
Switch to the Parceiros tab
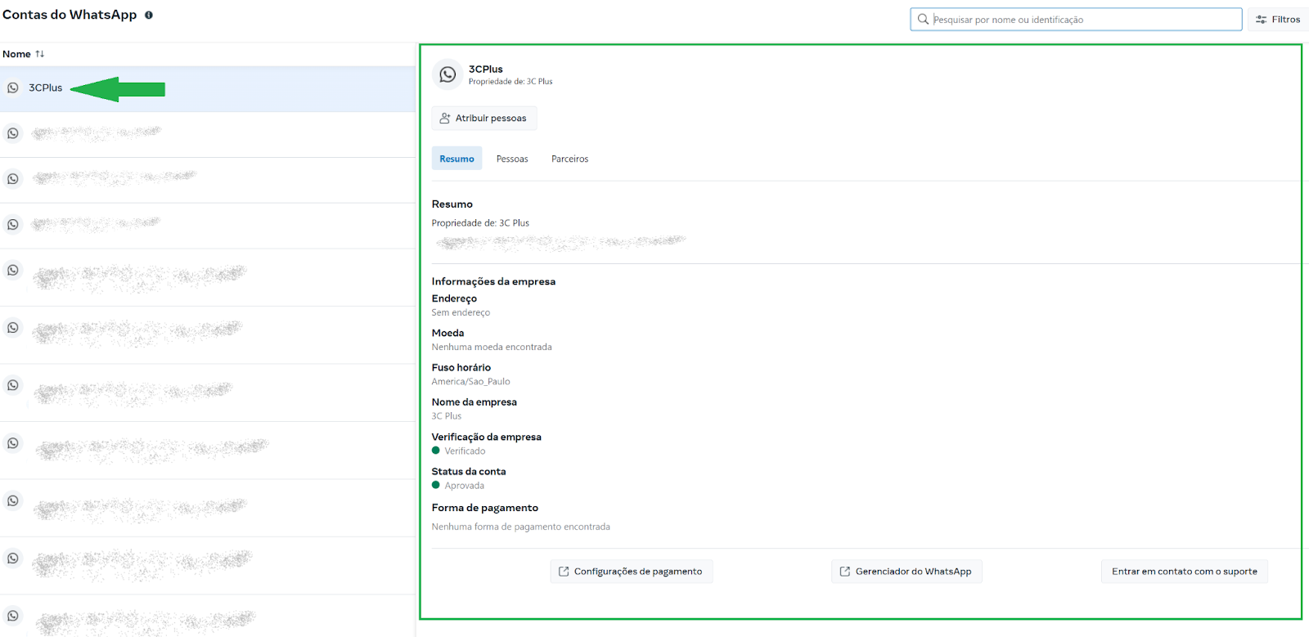pos(570,159)
